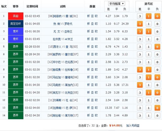
Task: Open 欧 European odds for 马拉加 VS 塞维利
Action: (x=96, y=77)
